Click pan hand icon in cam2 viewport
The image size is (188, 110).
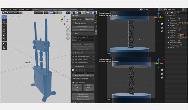[162, 74]
